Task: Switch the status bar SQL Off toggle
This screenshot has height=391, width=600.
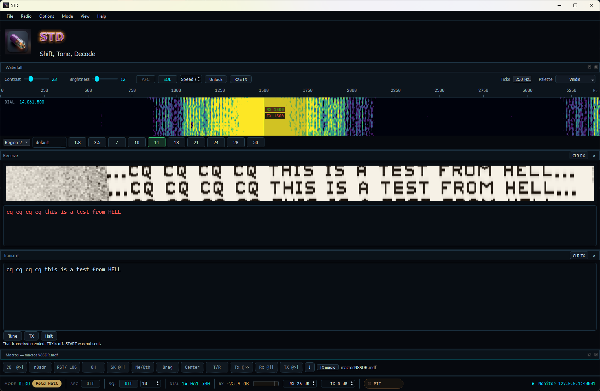Action: tap(128, 384)
